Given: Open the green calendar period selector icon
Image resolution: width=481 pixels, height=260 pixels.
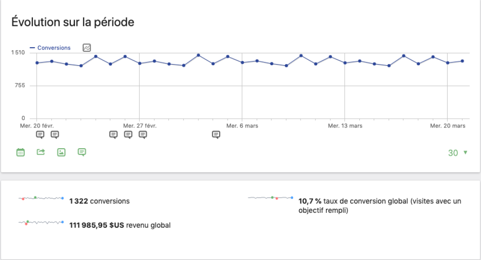Looking at the screenshot, I should click(20, 152).
